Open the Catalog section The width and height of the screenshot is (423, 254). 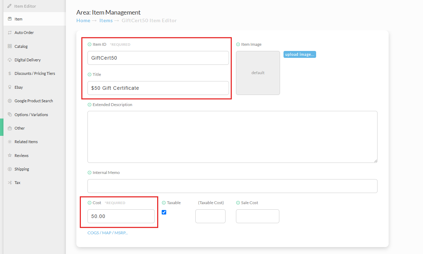[x=35, y=46]
